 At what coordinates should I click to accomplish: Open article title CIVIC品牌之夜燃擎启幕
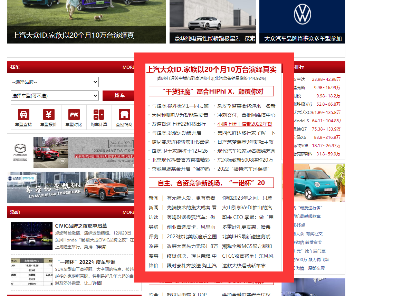(81, 226)
